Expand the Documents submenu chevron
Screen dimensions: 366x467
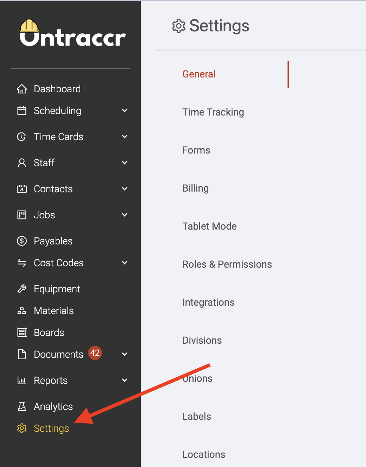point(125,354)
